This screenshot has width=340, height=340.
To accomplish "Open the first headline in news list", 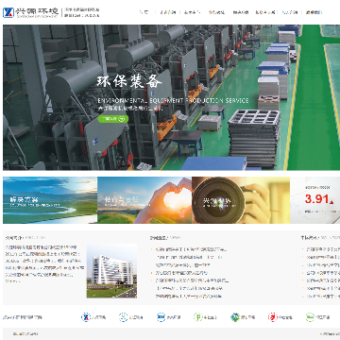I will coord(191,249).
